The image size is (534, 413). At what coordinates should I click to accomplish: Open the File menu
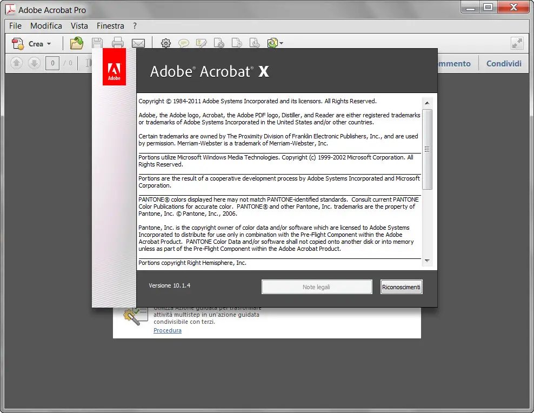click(x=15, y=26)
